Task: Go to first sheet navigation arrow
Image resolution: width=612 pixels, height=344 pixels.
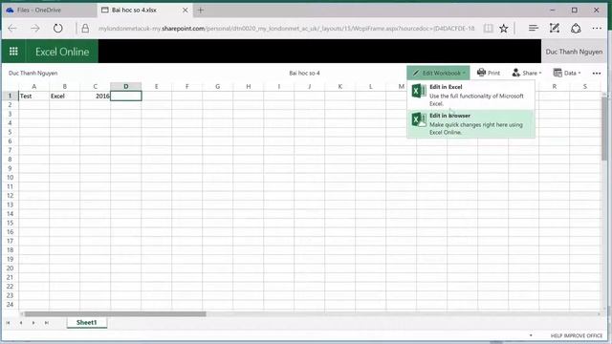Action: 8,323
